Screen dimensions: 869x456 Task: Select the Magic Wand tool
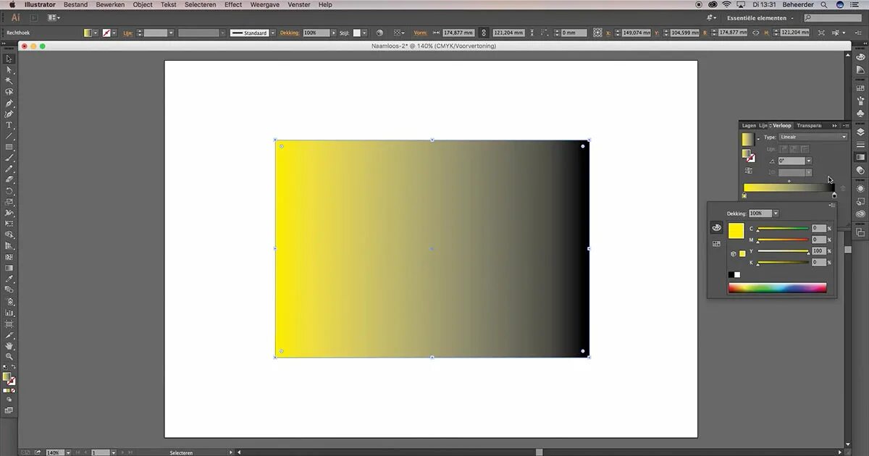click(9, 81)
